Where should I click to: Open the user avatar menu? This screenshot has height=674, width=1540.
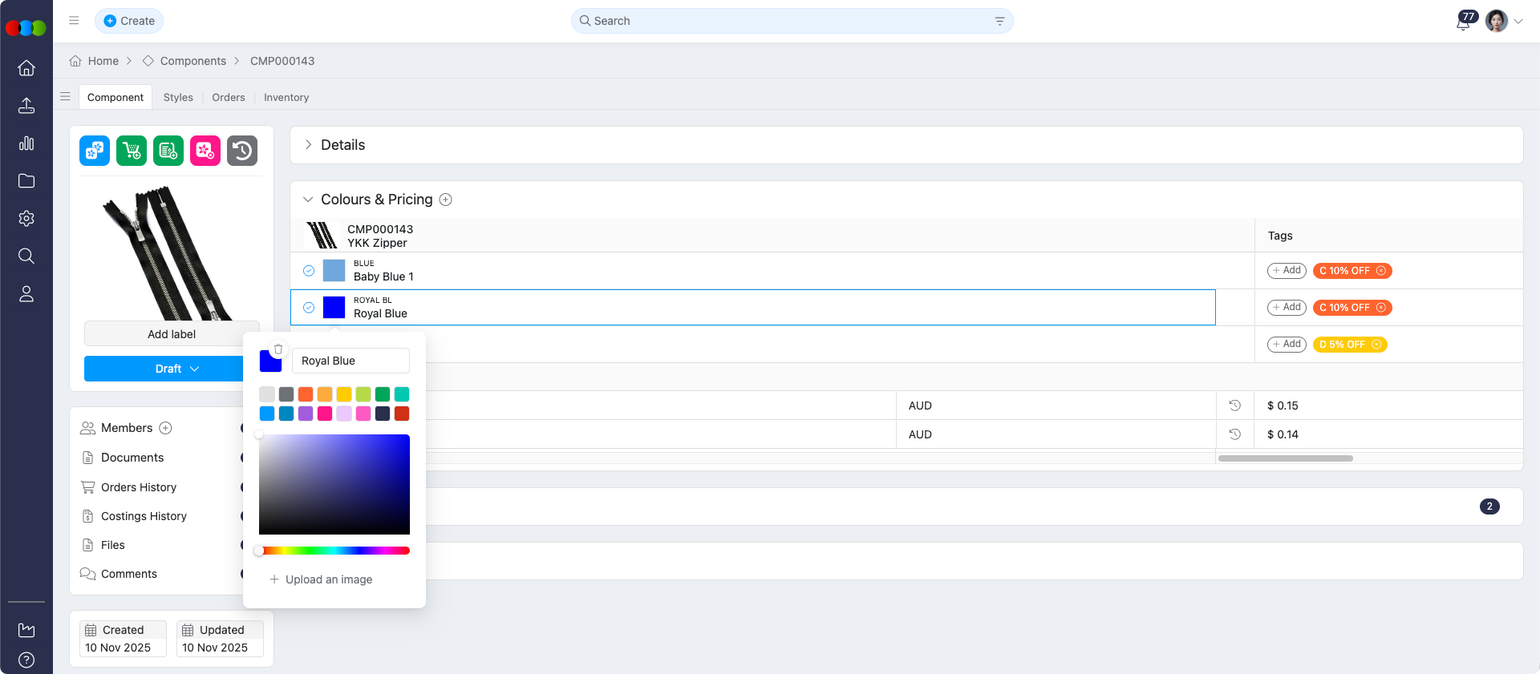click(1497, 21)
